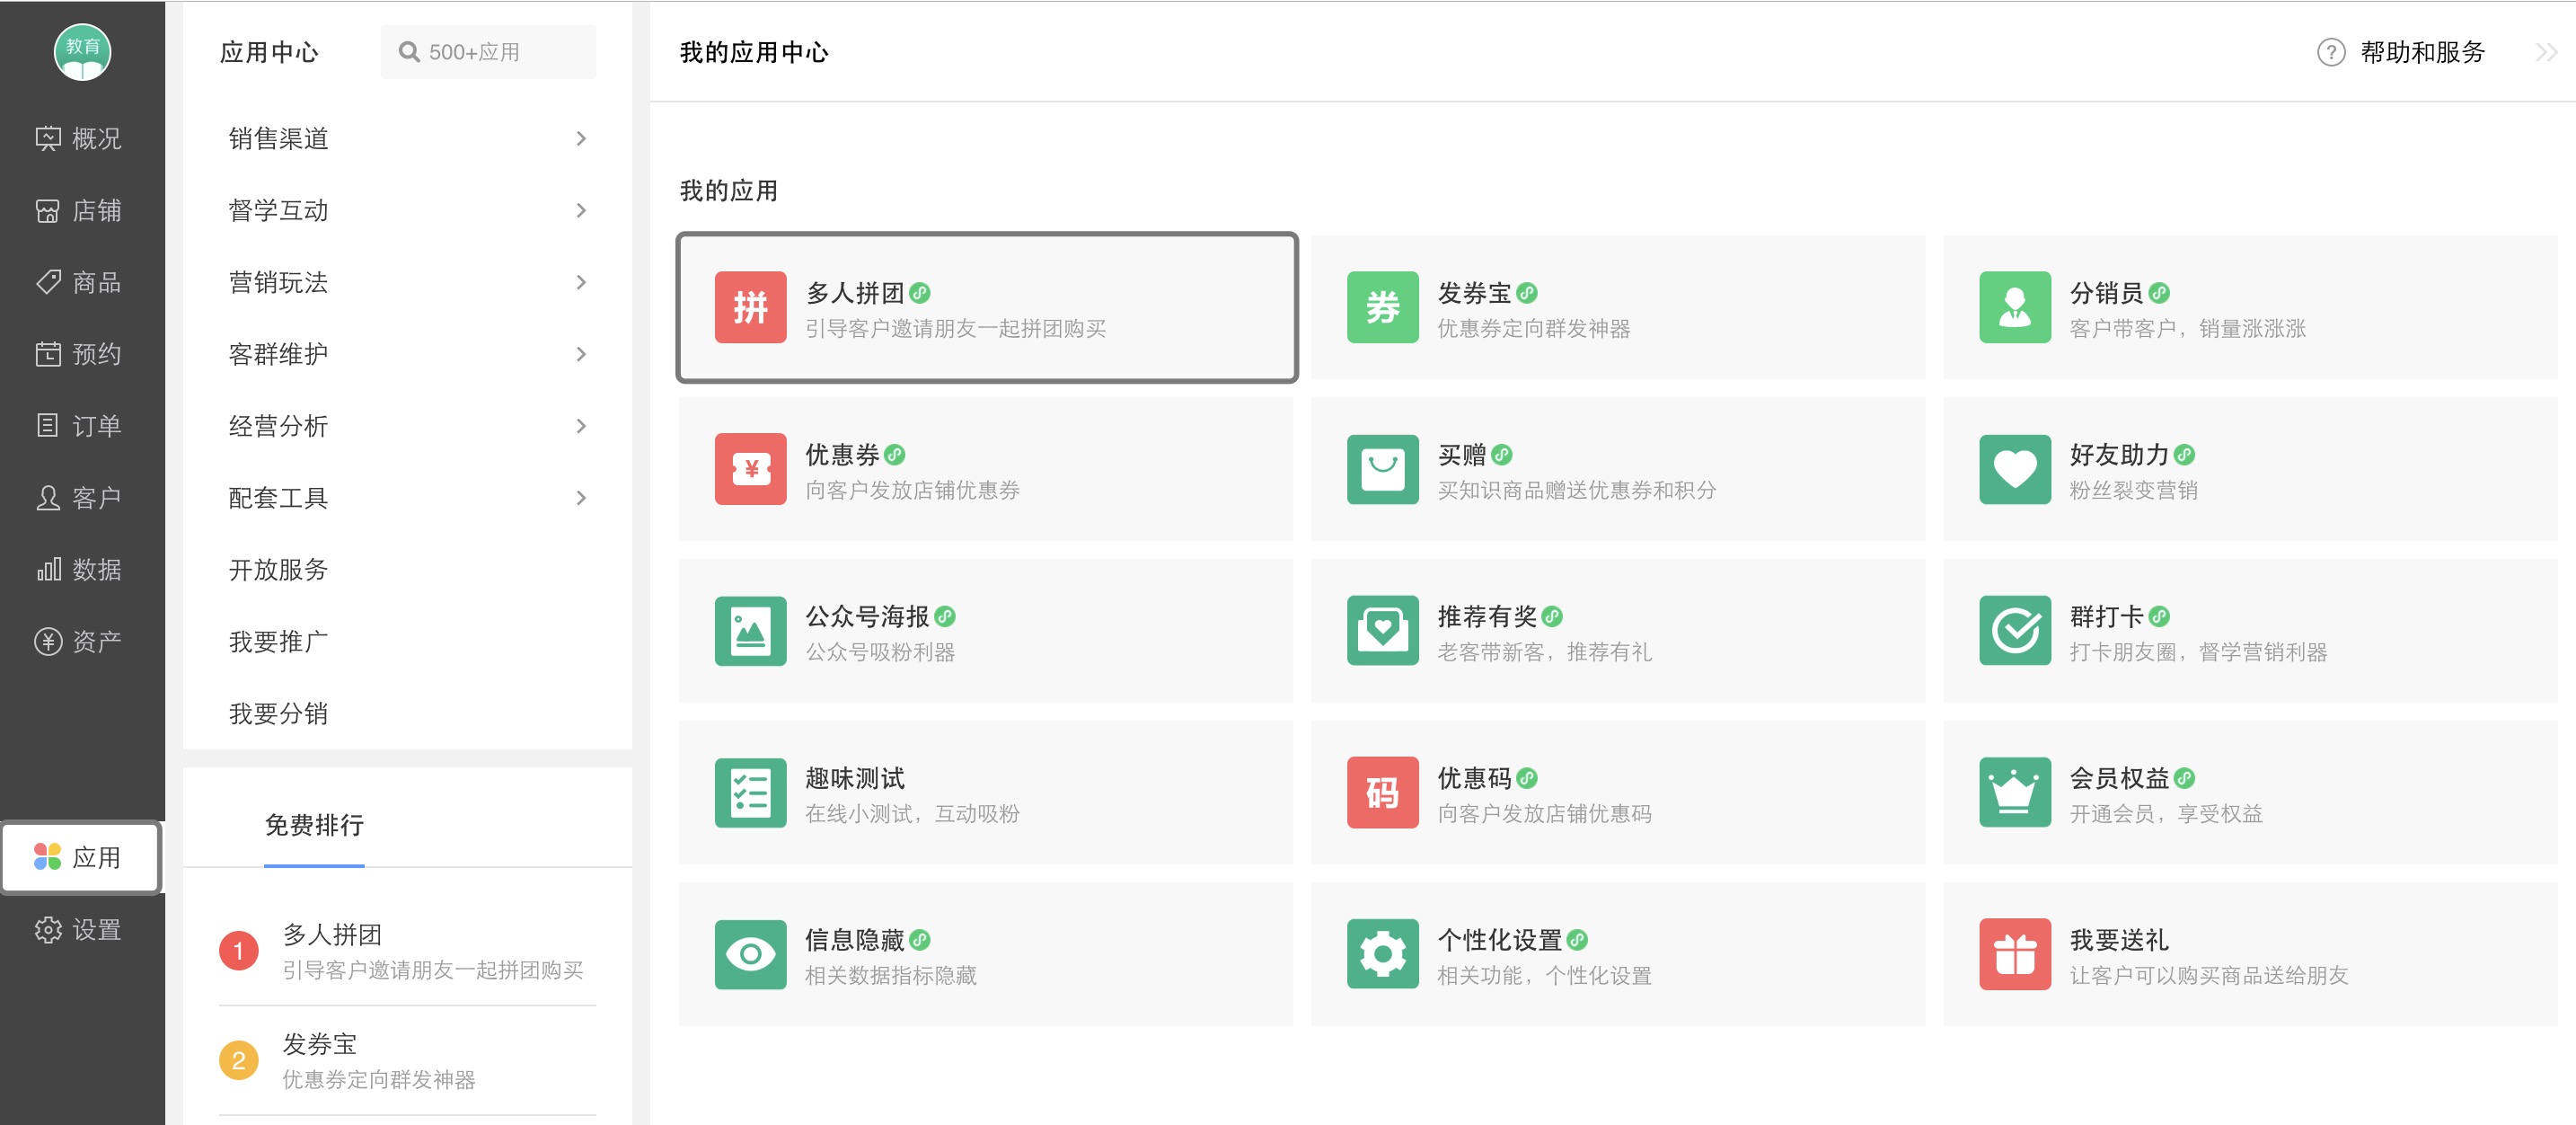Viewport: 2576px width, 1125px height.
Task: Go to 订单 in the sidebar
Action: pos(79,427)
